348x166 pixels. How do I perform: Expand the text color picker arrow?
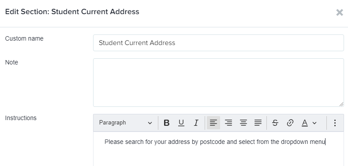[314, 123]
